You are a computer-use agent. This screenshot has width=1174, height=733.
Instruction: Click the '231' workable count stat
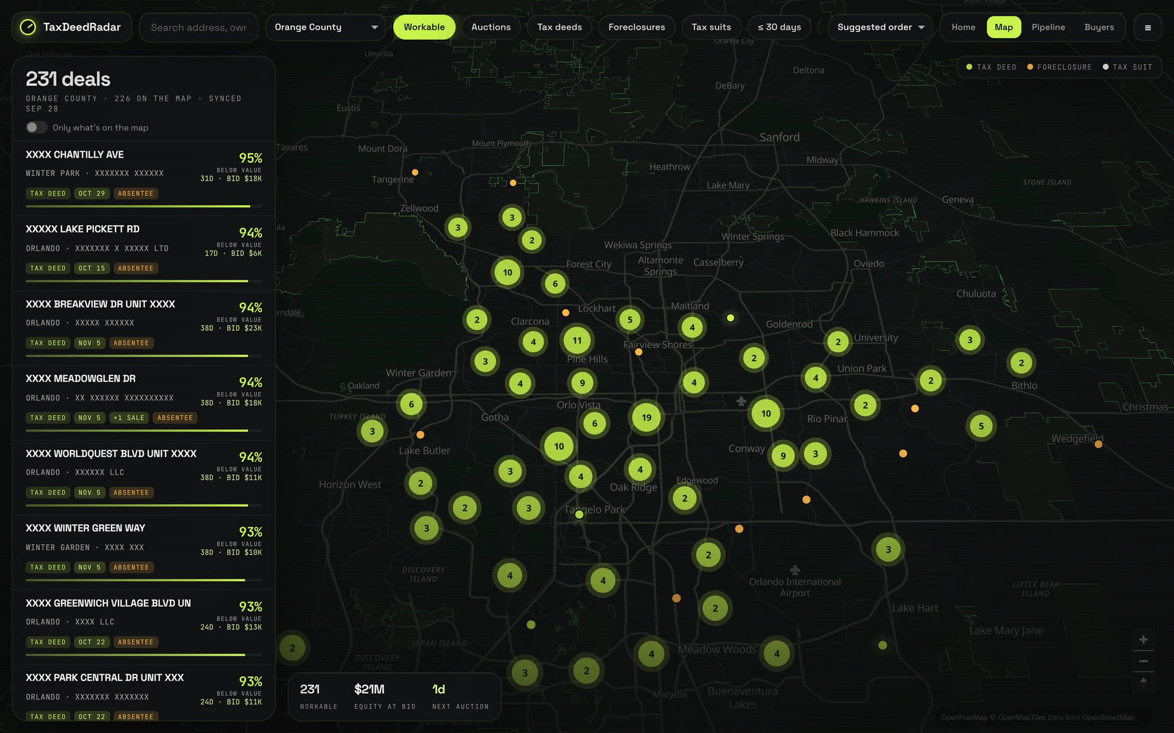(319, 696)
